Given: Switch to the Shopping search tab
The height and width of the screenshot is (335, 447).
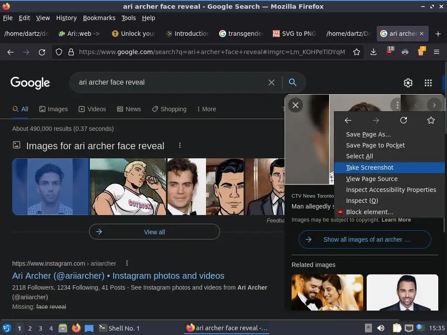Looking at the screenshot, I should click(169, 109).
